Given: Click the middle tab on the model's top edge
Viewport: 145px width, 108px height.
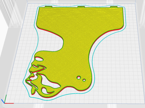Looking at the screenshot, I should [x=81, y=7].
